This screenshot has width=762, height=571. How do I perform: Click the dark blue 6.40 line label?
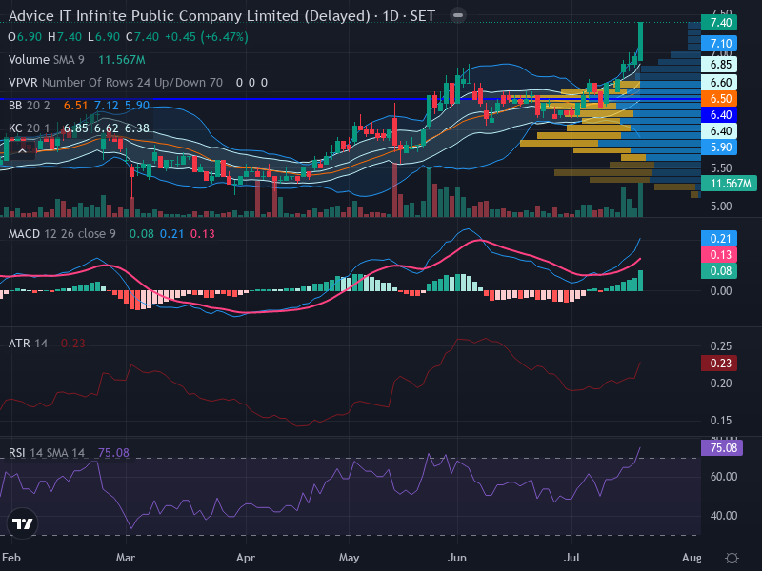tap(719, 115)
